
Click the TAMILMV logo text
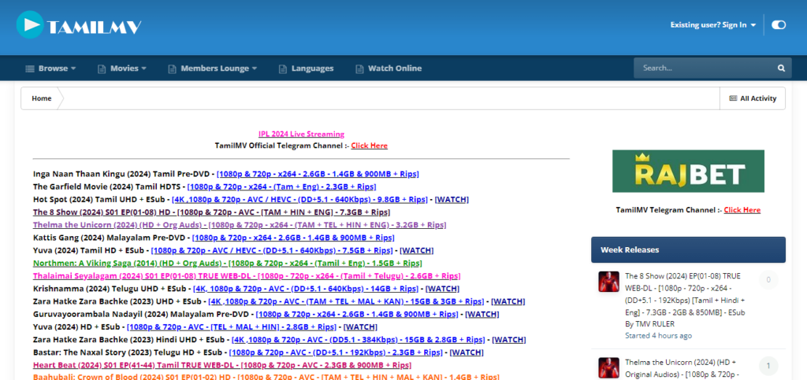[95, 28]
